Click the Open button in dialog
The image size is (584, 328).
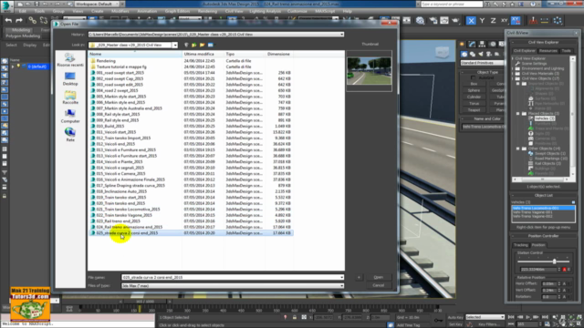tap(378, 277)
